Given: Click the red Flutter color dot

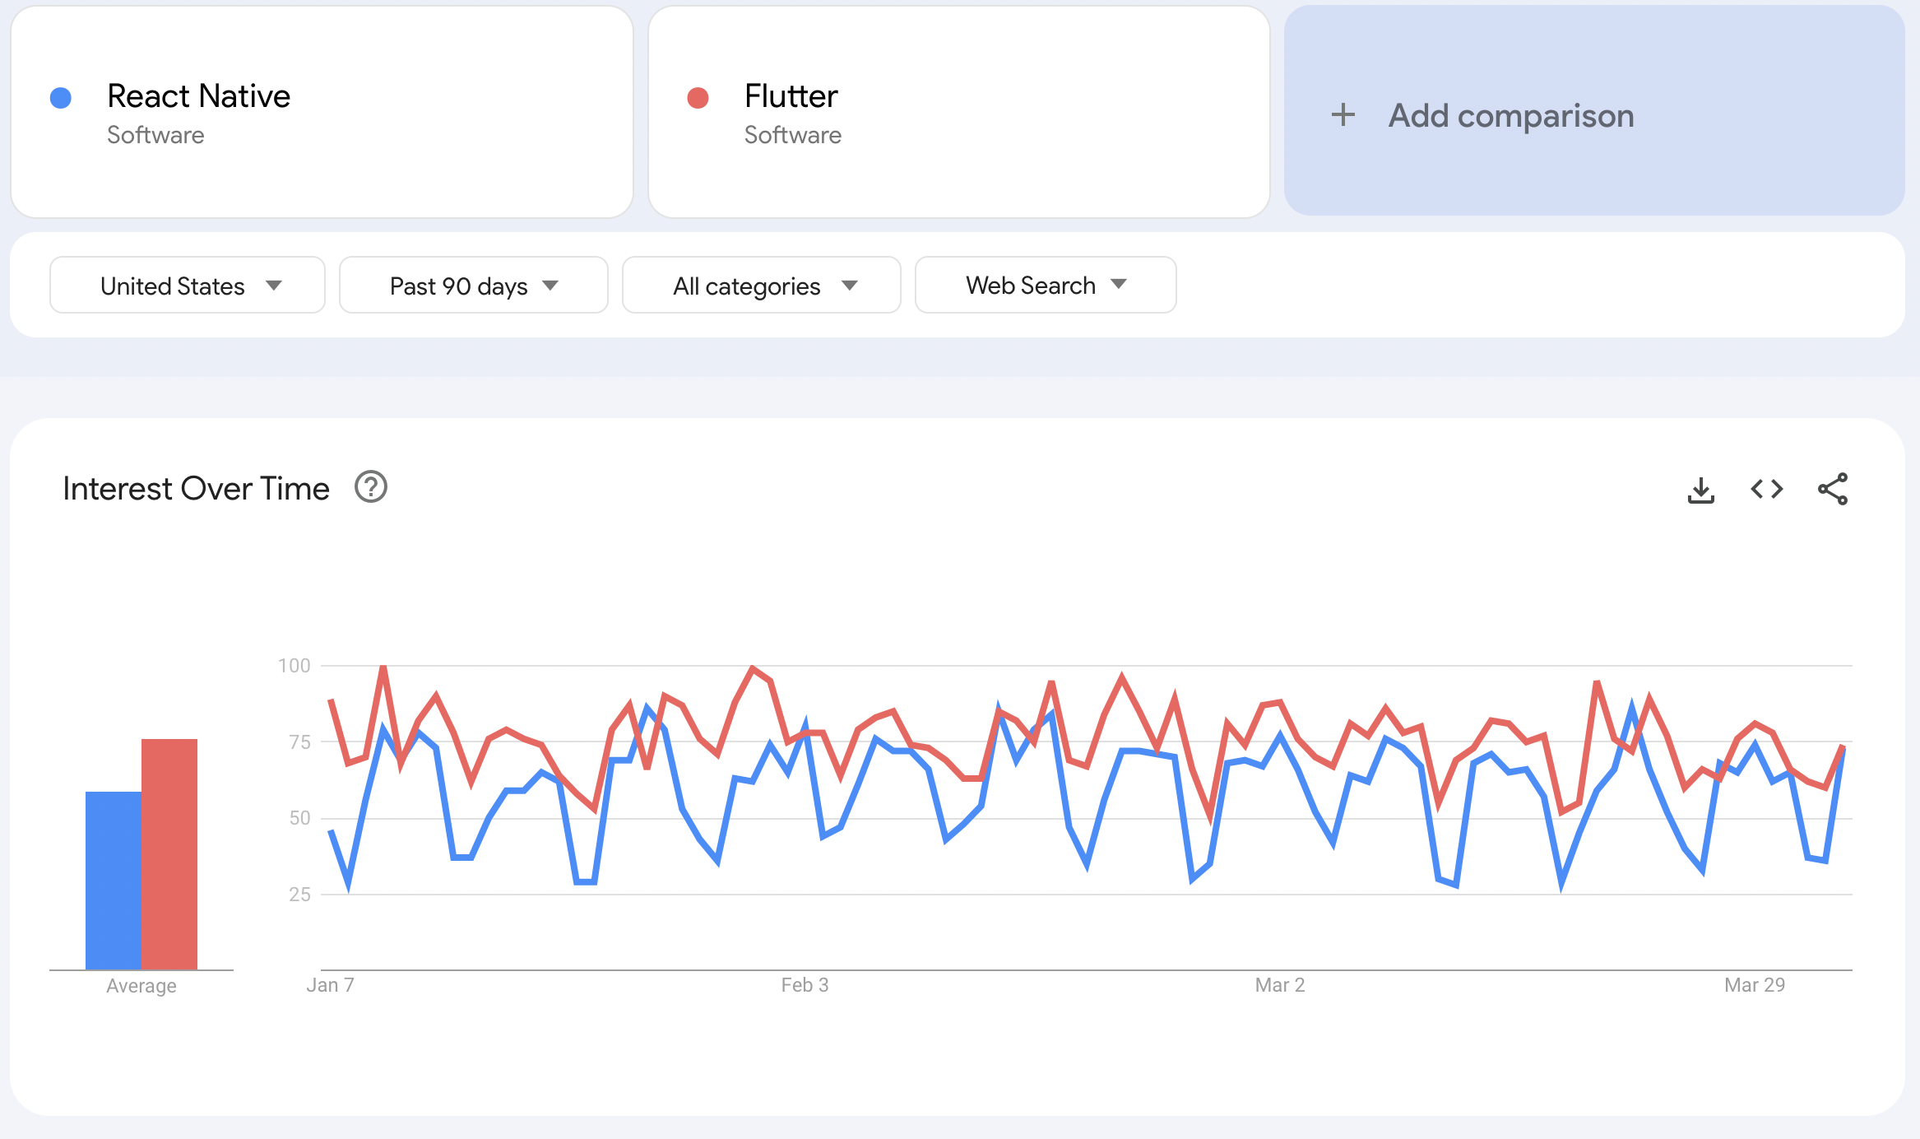Looking at the screenshot, I should point(698,96).
